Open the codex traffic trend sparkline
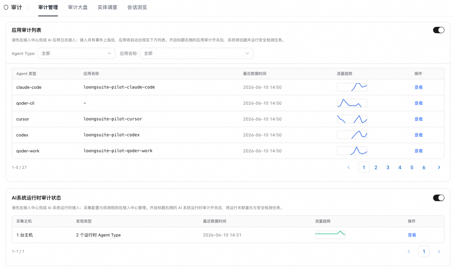This screenshot has height=269, width=455. point(352,135)
